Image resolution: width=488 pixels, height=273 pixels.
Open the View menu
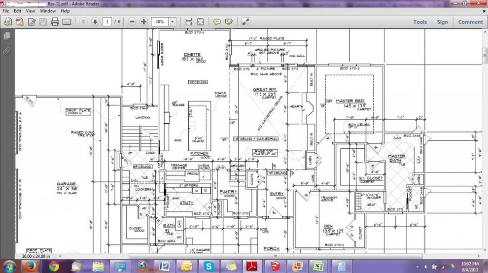[x=30, y=11]
